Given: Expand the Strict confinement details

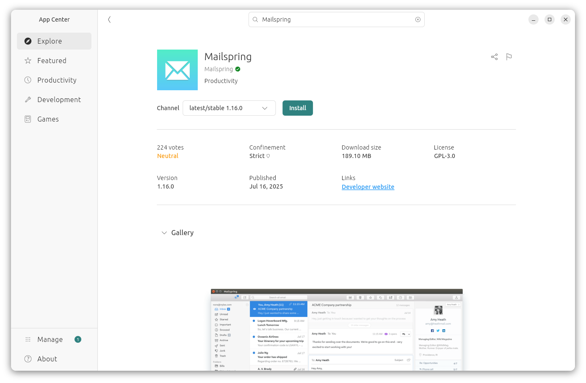Looking at the screenshot, I should 268,155.
